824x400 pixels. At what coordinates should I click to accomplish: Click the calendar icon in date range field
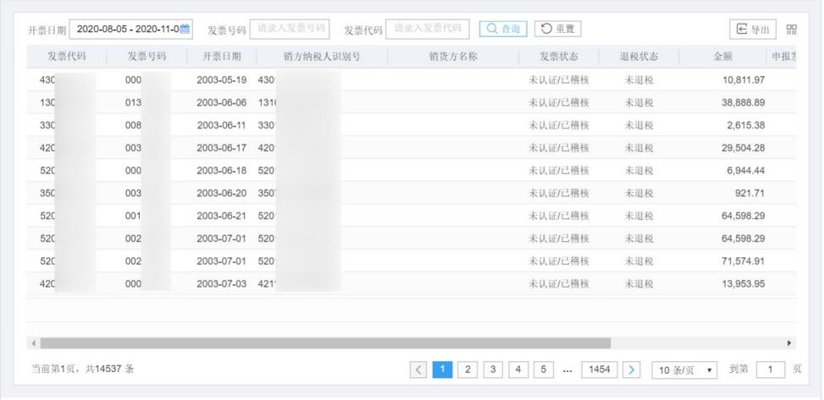[185, 30]
